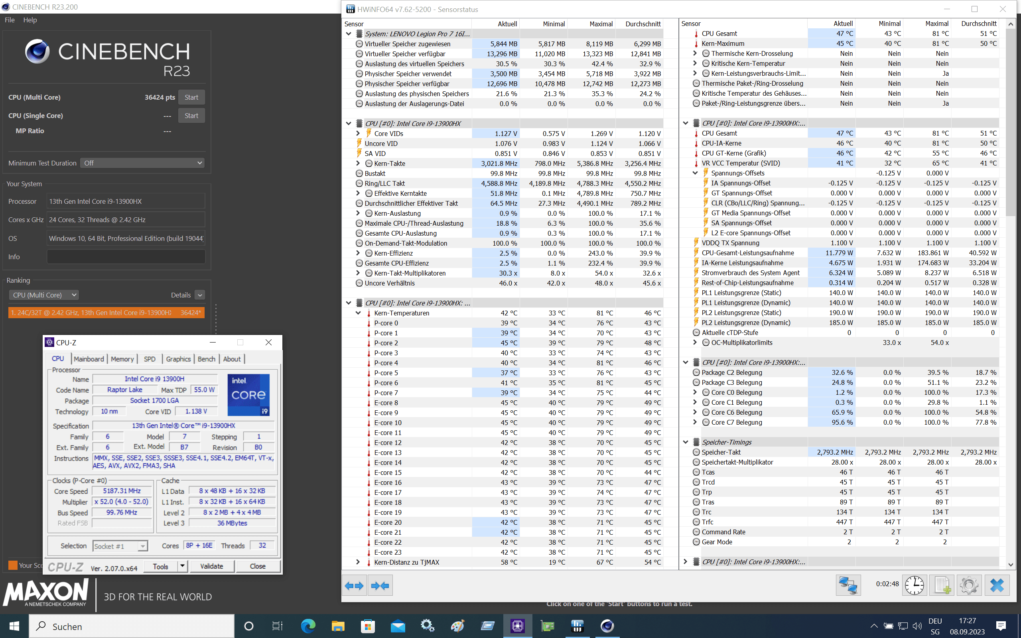Open Windows Start menu
The width and height of the screenshot is (1021, 638).
(x=14, y=626)
